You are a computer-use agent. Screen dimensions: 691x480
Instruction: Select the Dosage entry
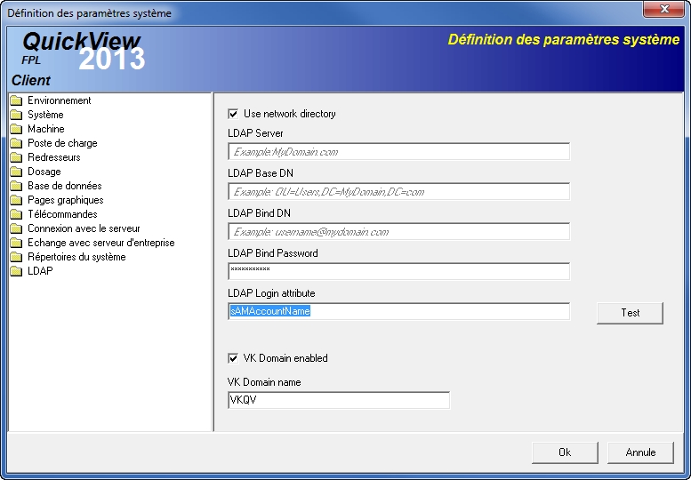click(44, 172)
